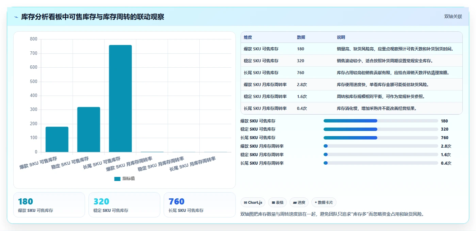Select the 表格 tag
The image size is (476, 231).
[x=278, y=202]
